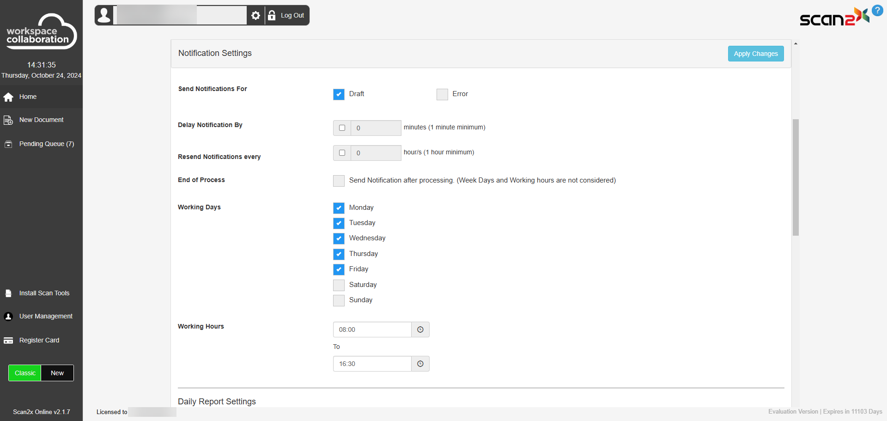Select the Classic interface view

(x=25, y=373)
